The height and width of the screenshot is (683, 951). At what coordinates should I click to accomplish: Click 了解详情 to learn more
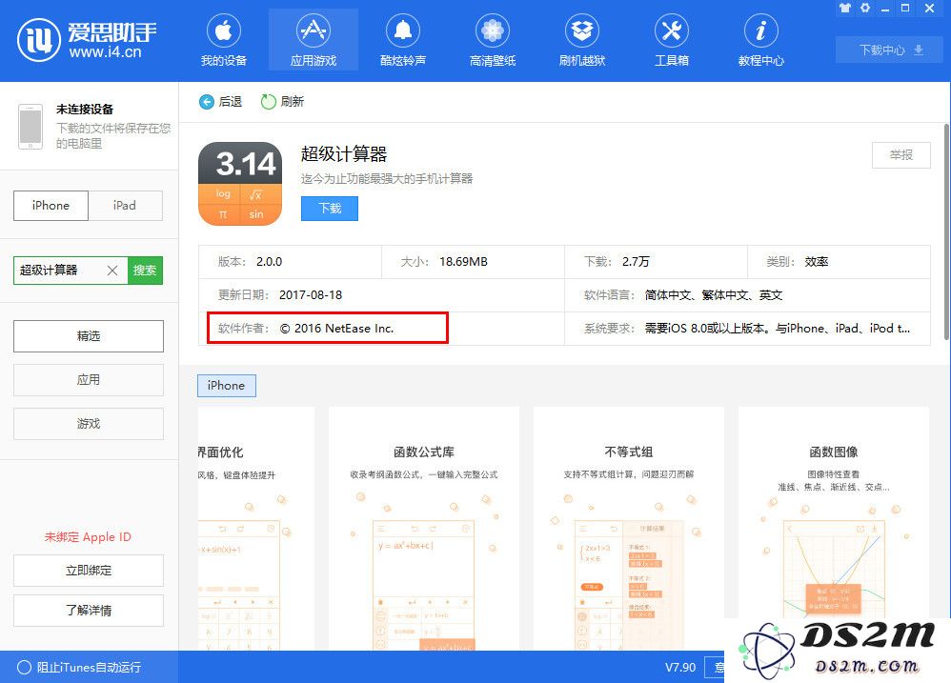click(x=89, y=611)
